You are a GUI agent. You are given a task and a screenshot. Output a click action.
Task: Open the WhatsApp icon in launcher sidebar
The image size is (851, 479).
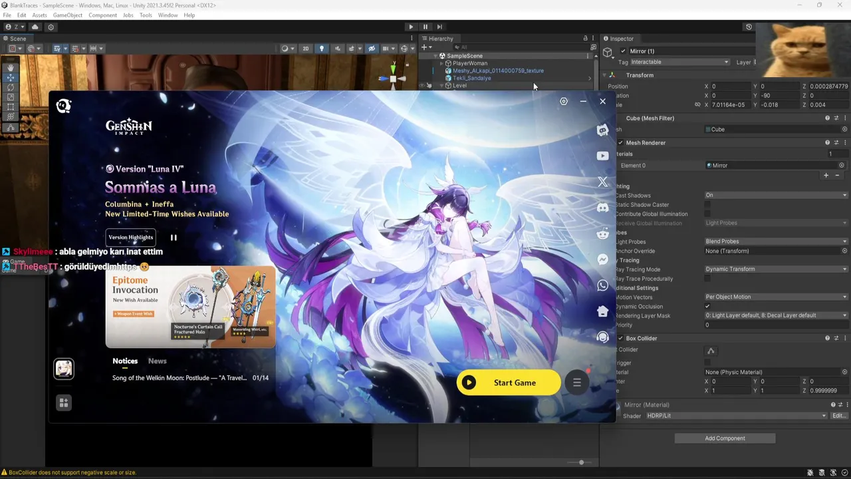click(602, 285)
